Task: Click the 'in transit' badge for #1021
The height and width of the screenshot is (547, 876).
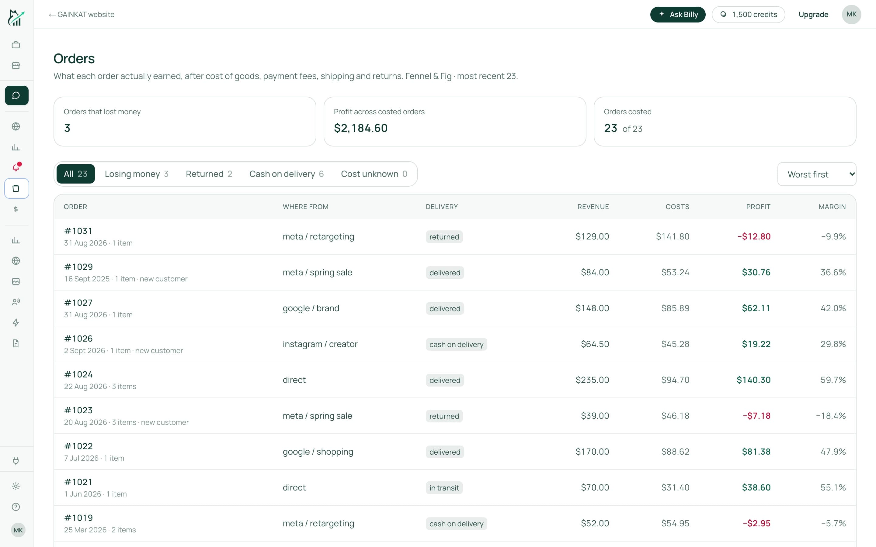Action: (444, 488)
